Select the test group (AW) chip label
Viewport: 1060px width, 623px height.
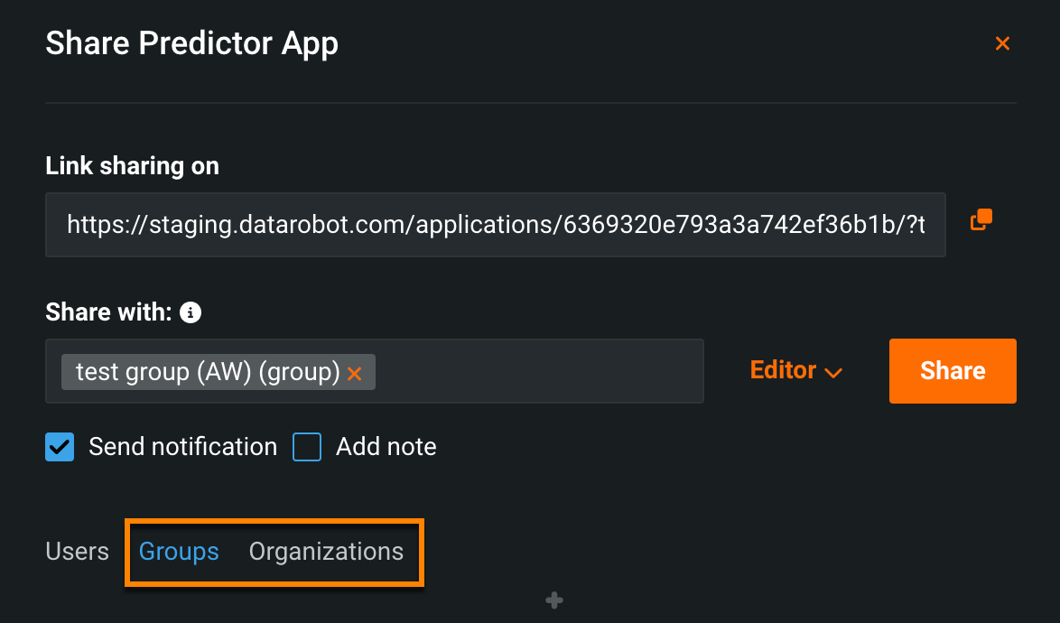click(x=207, y=372)
